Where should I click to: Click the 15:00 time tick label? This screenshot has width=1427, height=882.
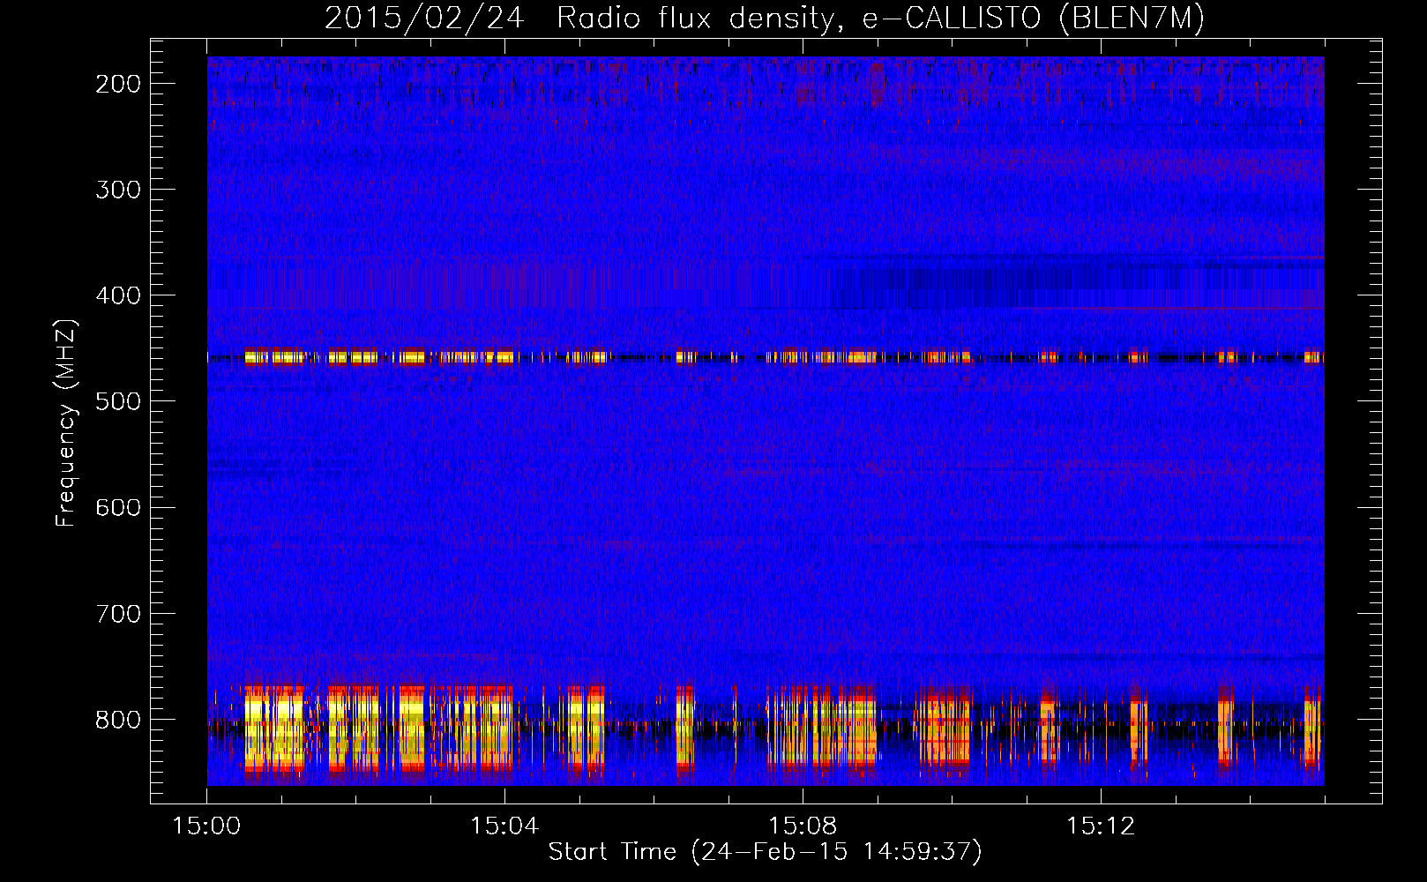coord(206,826)
